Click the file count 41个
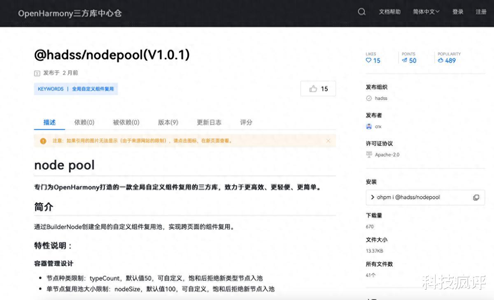This screenshot has height=300, width=494. point(370,275)
